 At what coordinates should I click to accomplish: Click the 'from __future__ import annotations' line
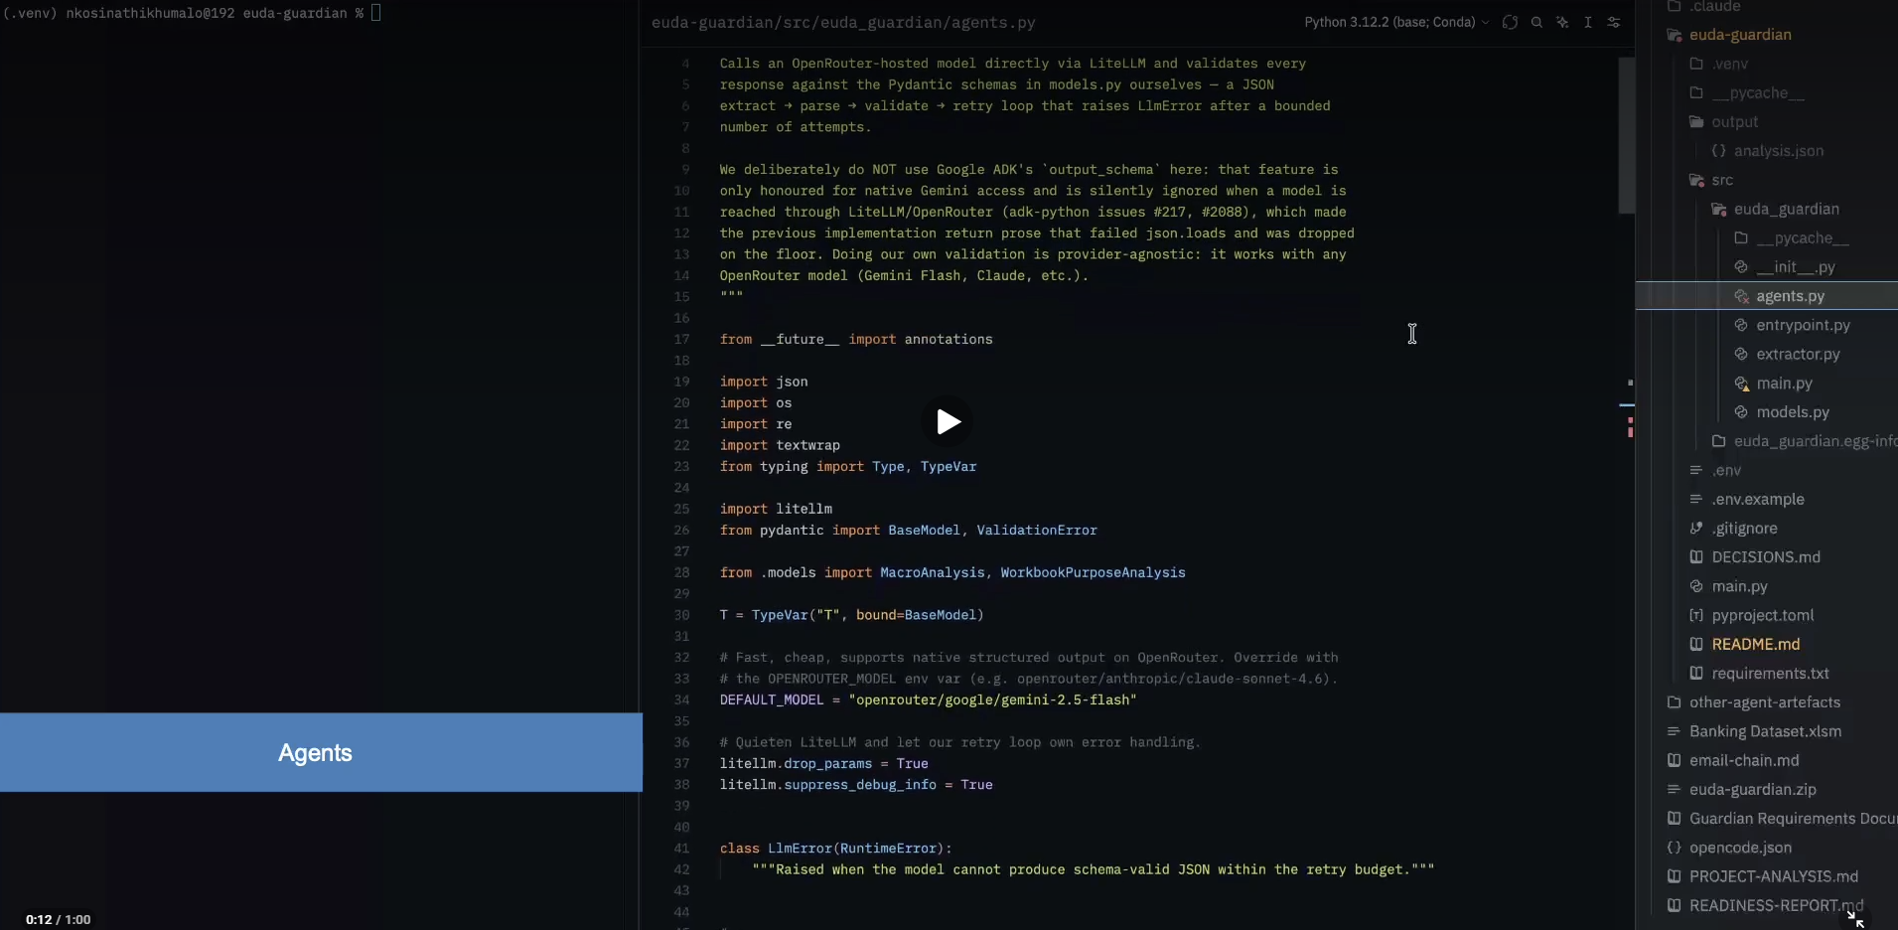[856, 340]
